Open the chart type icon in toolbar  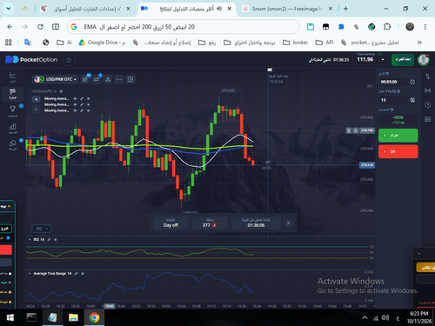[x=85, y=79]
